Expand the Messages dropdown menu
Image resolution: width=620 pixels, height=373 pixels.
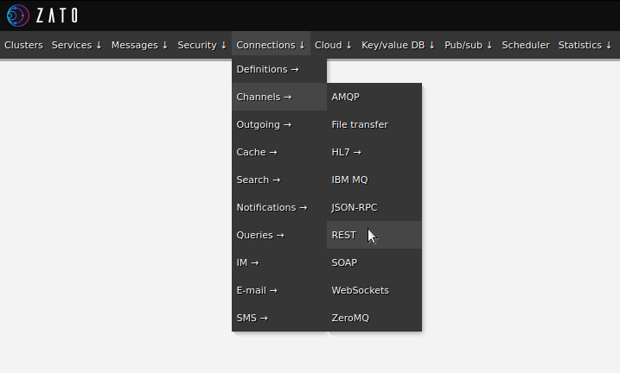click(139, 45)
